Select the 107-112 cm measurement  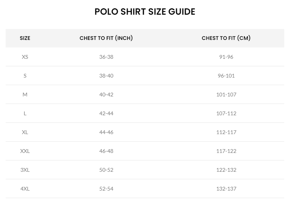[226, 113]
